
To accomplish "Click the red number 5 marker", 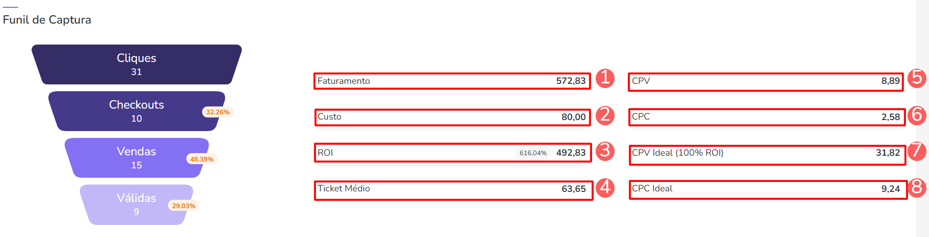I will tap(916, 78).
